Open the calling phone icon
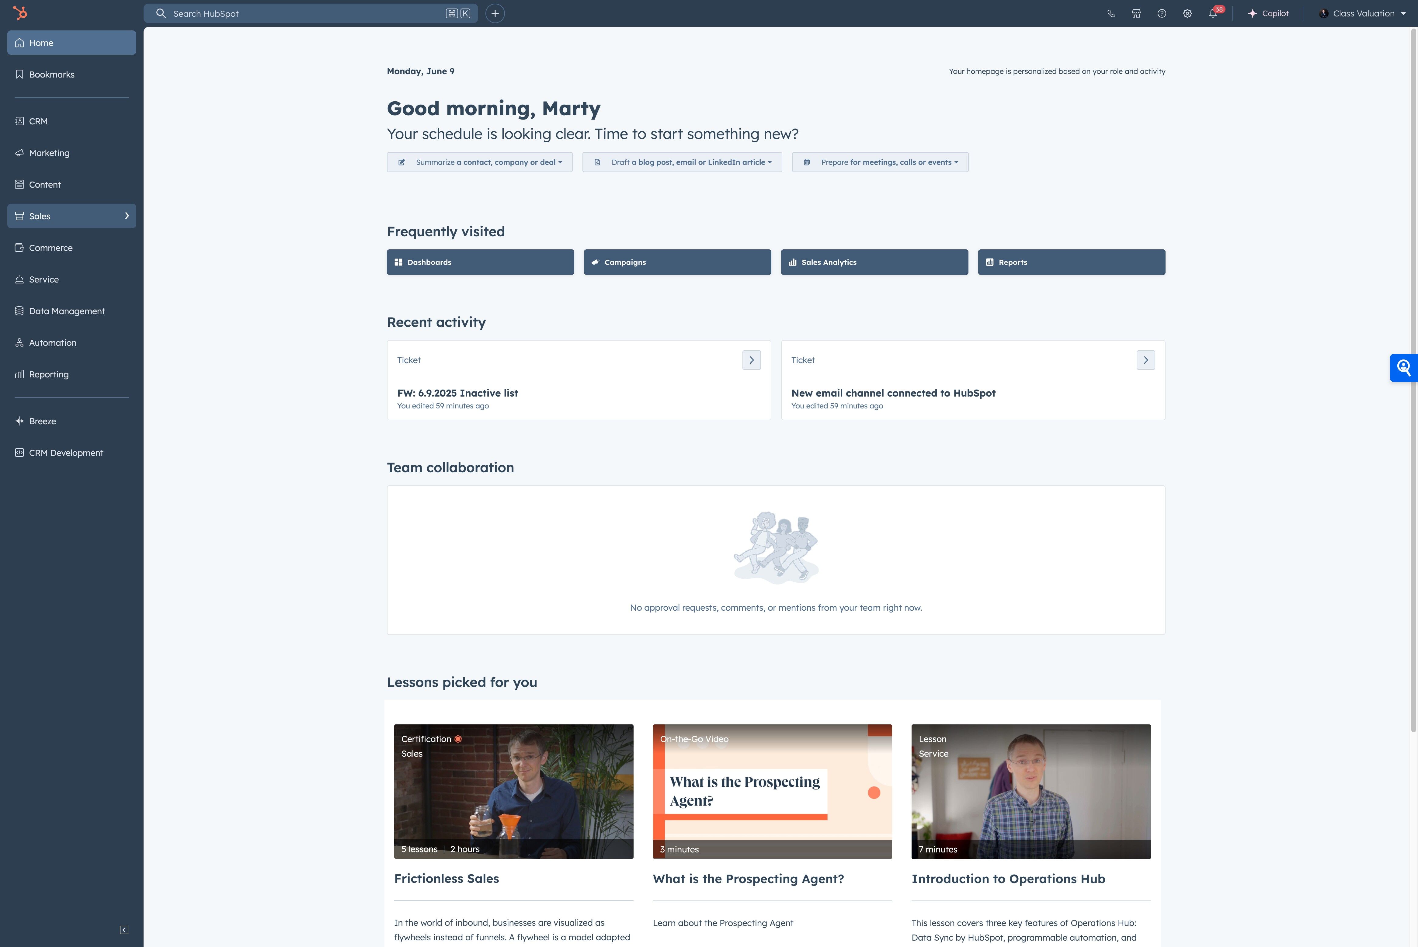The image size is (1418, 947). [1110, 13]
